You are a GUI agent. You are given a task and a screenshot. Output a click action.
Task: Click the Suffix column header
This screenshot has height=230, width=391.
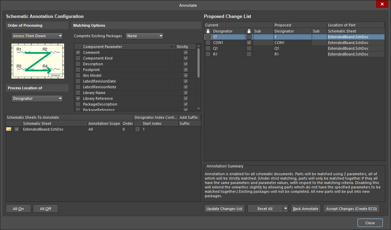point(189,123)
